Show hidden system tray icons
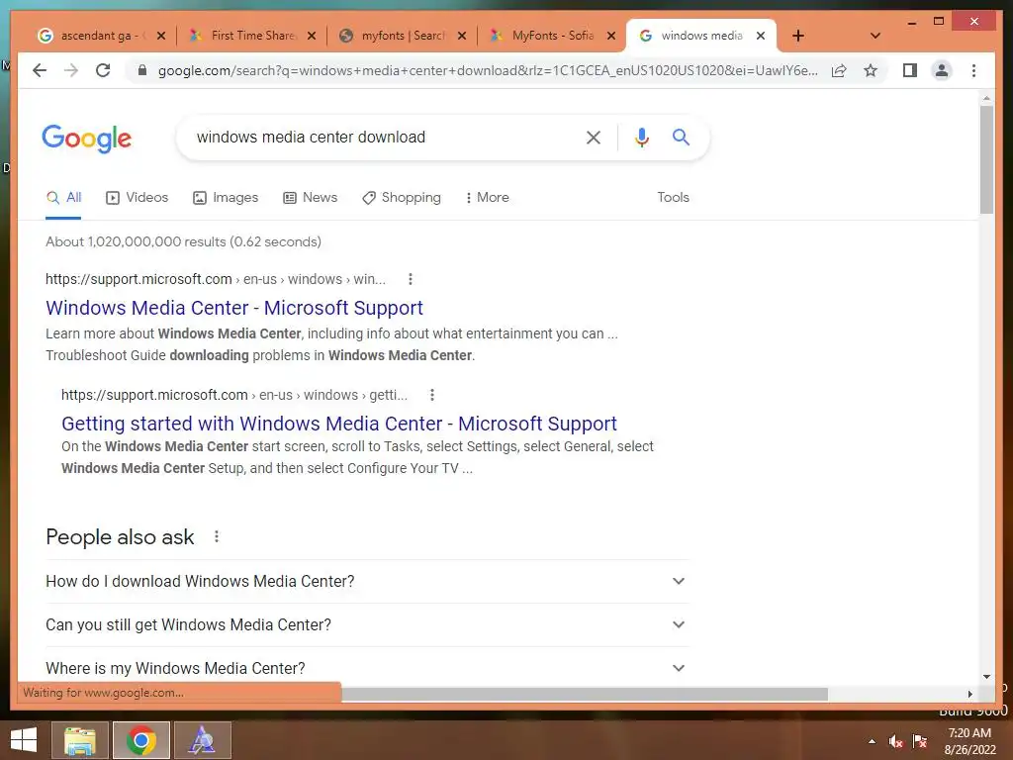1013x760 pixels. tap(873, 741)
